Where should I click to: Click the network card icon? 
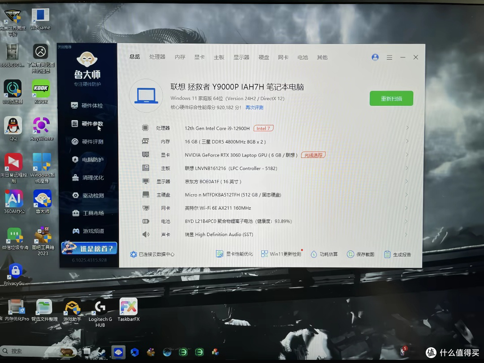(146, 208)
